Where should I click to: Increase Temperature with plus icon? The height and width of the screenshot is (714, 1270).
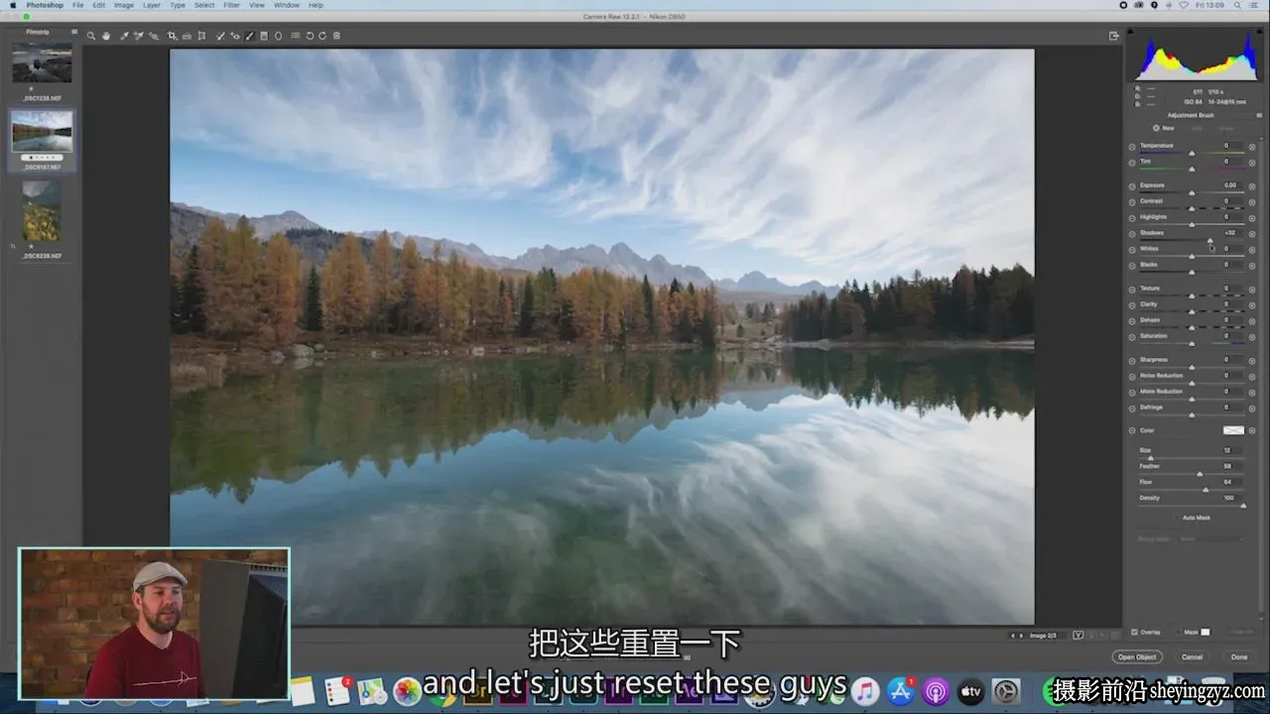[x=1252, y=147]
